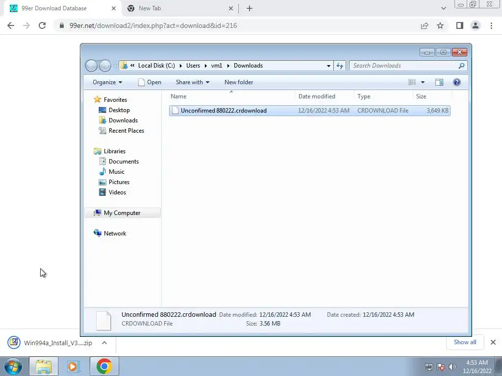Select Downloads under Favorites
502x376 pixels.
tap(123, 120)
